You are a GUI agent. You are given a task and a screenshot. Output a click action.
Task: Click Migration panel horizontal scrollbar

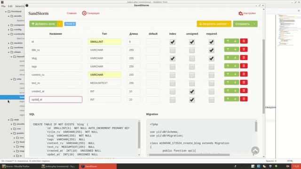click(189, 154)
